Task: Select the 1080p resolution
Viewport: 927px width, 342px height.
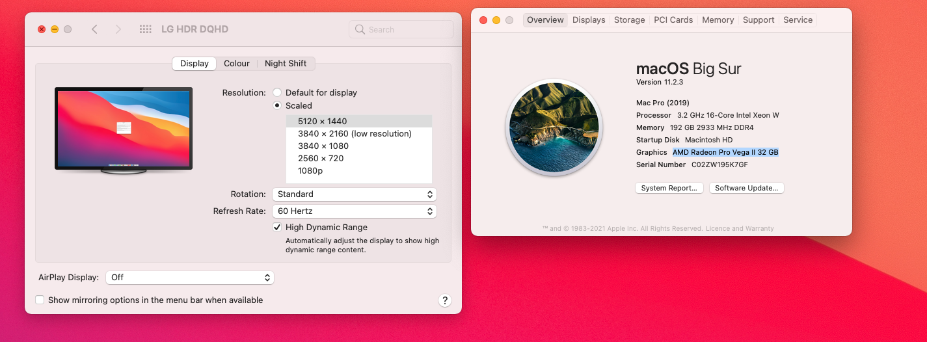Action: click(359, 170)
